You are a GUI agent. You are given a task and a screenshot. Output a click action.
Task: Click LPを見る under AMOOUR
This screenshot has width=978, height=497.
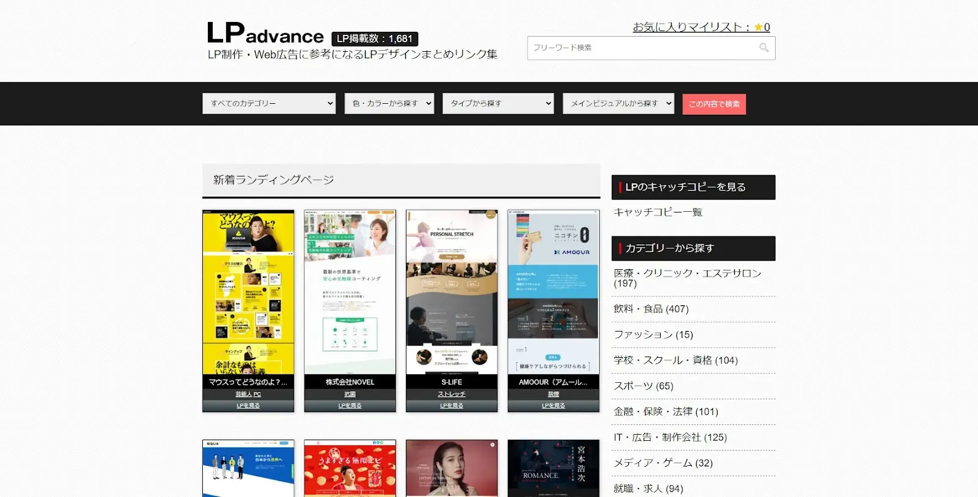[553, 405]
